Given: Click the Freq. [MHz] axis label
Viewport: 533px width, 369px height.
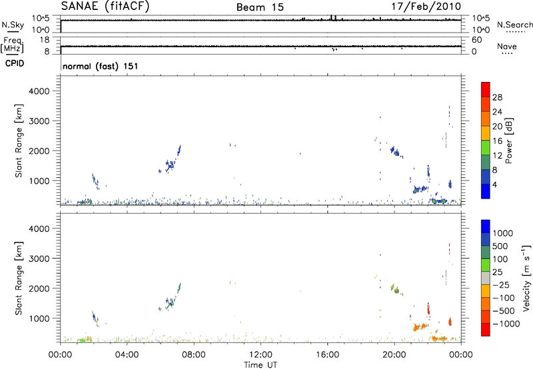Looking at the screenshot, I should tap(13, 45).
